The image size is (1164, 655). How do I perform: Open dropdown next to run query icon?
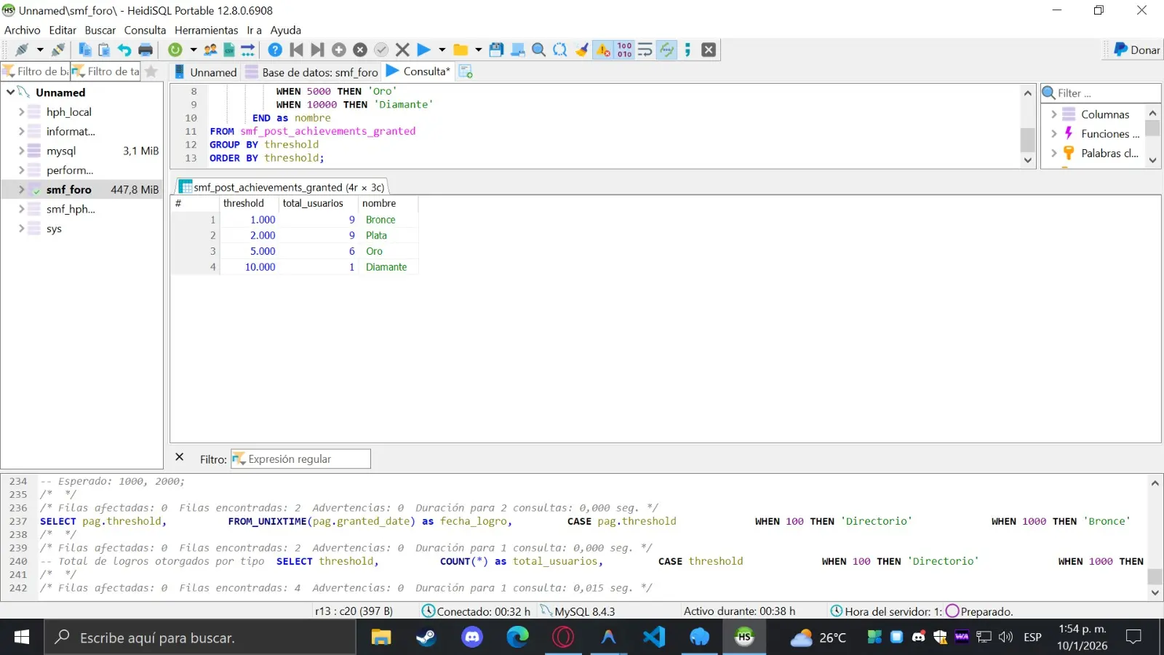(x=442, y=49)
